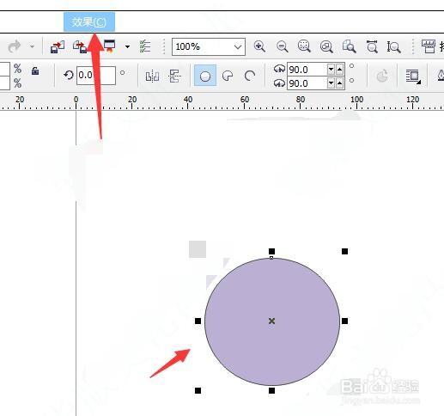The height and width of the screenshot is (416, 444).
Task: Click Zoom to Selected icon
Action: tap(304, 46)
